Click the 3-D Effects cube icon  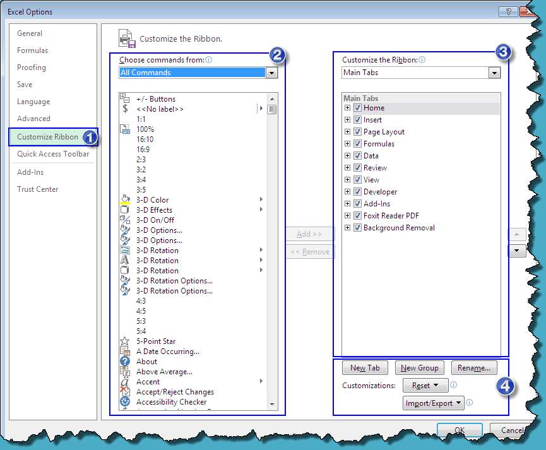tap(124, 210)
